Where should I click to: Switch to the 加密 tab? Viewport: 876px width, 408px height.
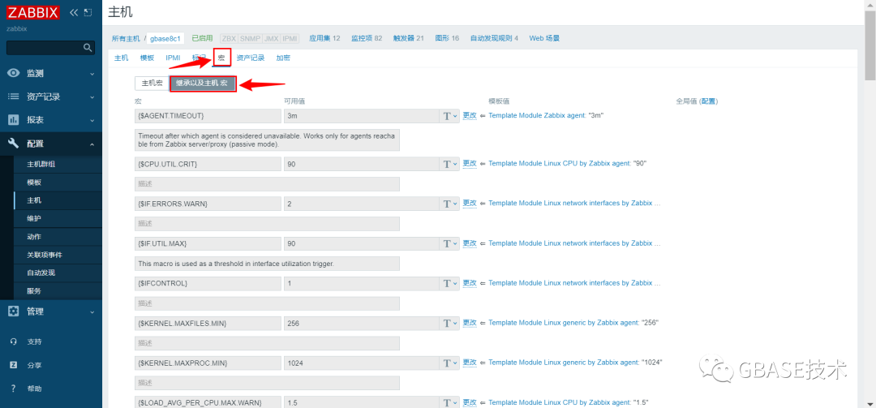(283, 58)
